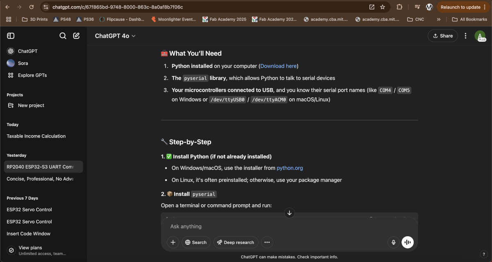
Task: Open conversation options three-dot menu
Action: click(x=465, y=36)
